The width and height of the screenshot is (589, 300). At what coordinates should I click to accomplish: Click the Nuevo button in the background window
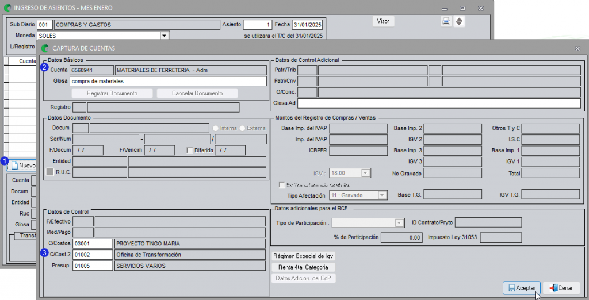pyautogui.click(x=22, y=166)
